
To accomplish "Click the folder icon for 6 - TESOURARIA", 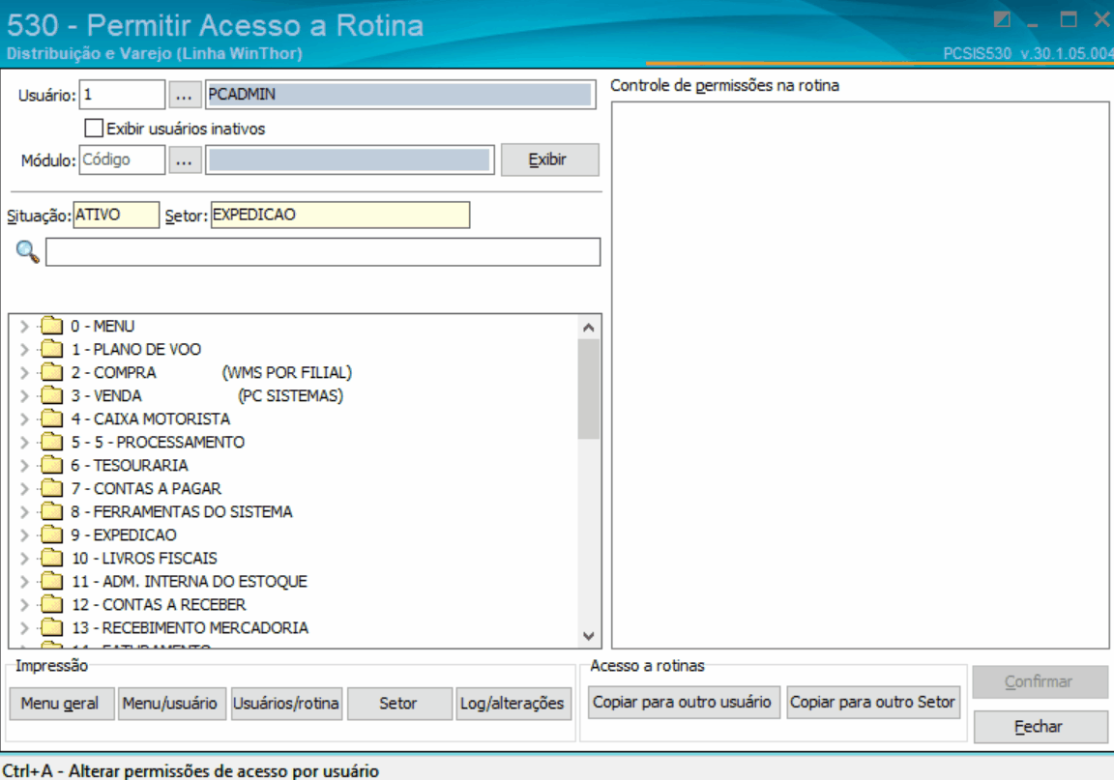I will [51, 465].
